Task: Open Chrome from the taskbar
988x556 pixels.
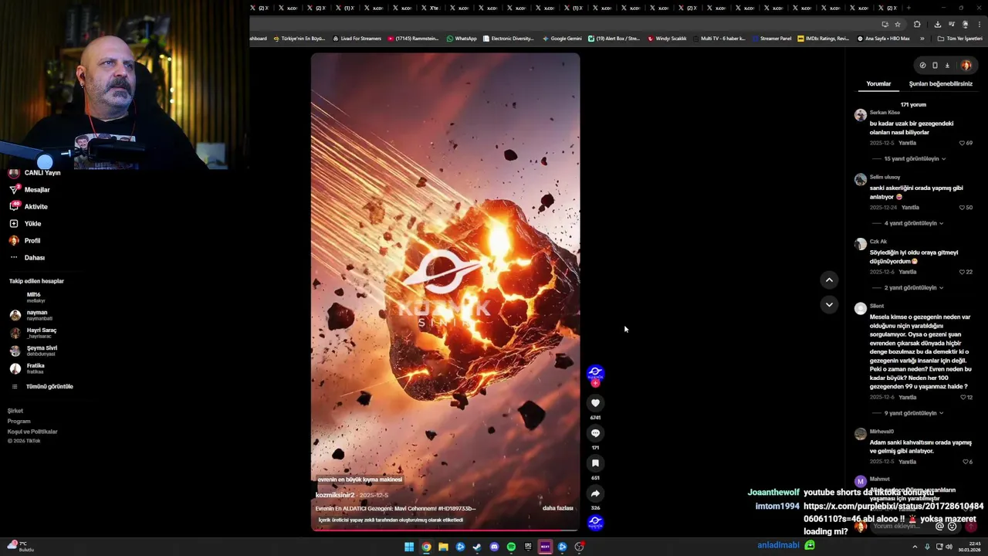Action: pyautogui.click(x=426, y=547)
